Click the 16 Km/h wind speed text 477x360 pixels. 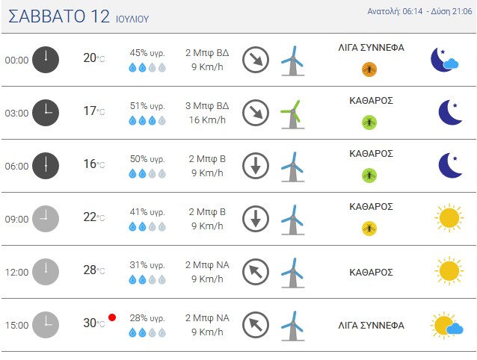pyautogui.click(x=207, y=120)
